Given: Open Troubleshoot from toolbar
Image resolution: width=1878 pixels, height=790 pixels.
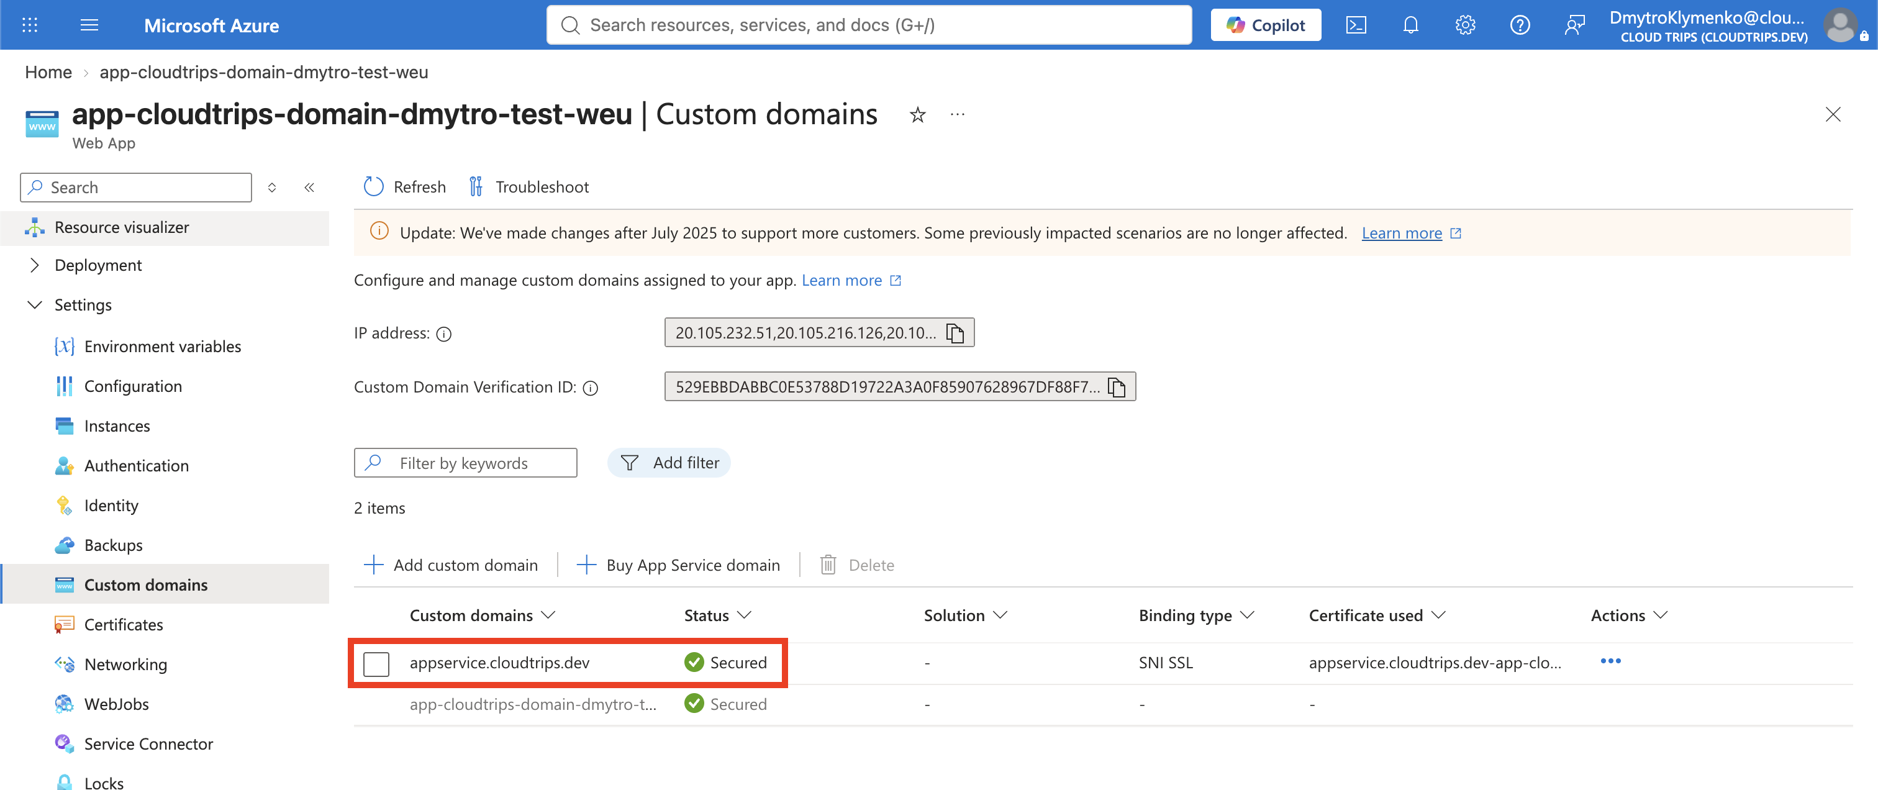Looking at the screenshot, I should (x=529, y=188).
